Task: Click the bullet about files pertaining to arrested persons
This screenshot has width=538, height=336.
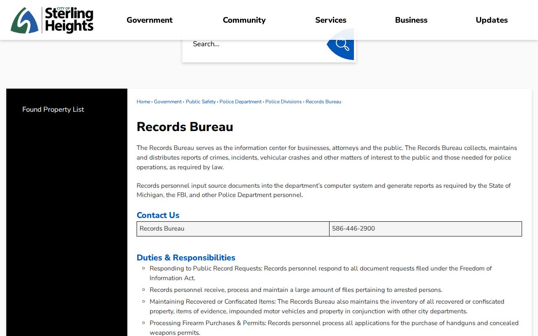Action: click(296, 290)
